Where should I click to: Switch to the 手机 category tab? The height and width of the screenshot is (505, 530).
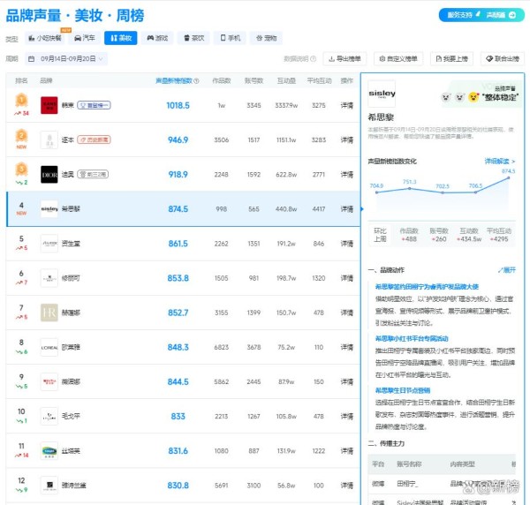(x=230, y=38)
